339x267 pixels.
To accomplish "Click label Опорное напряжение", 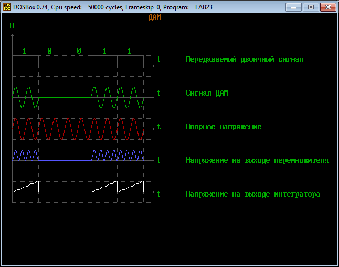I will pos(224,127).
